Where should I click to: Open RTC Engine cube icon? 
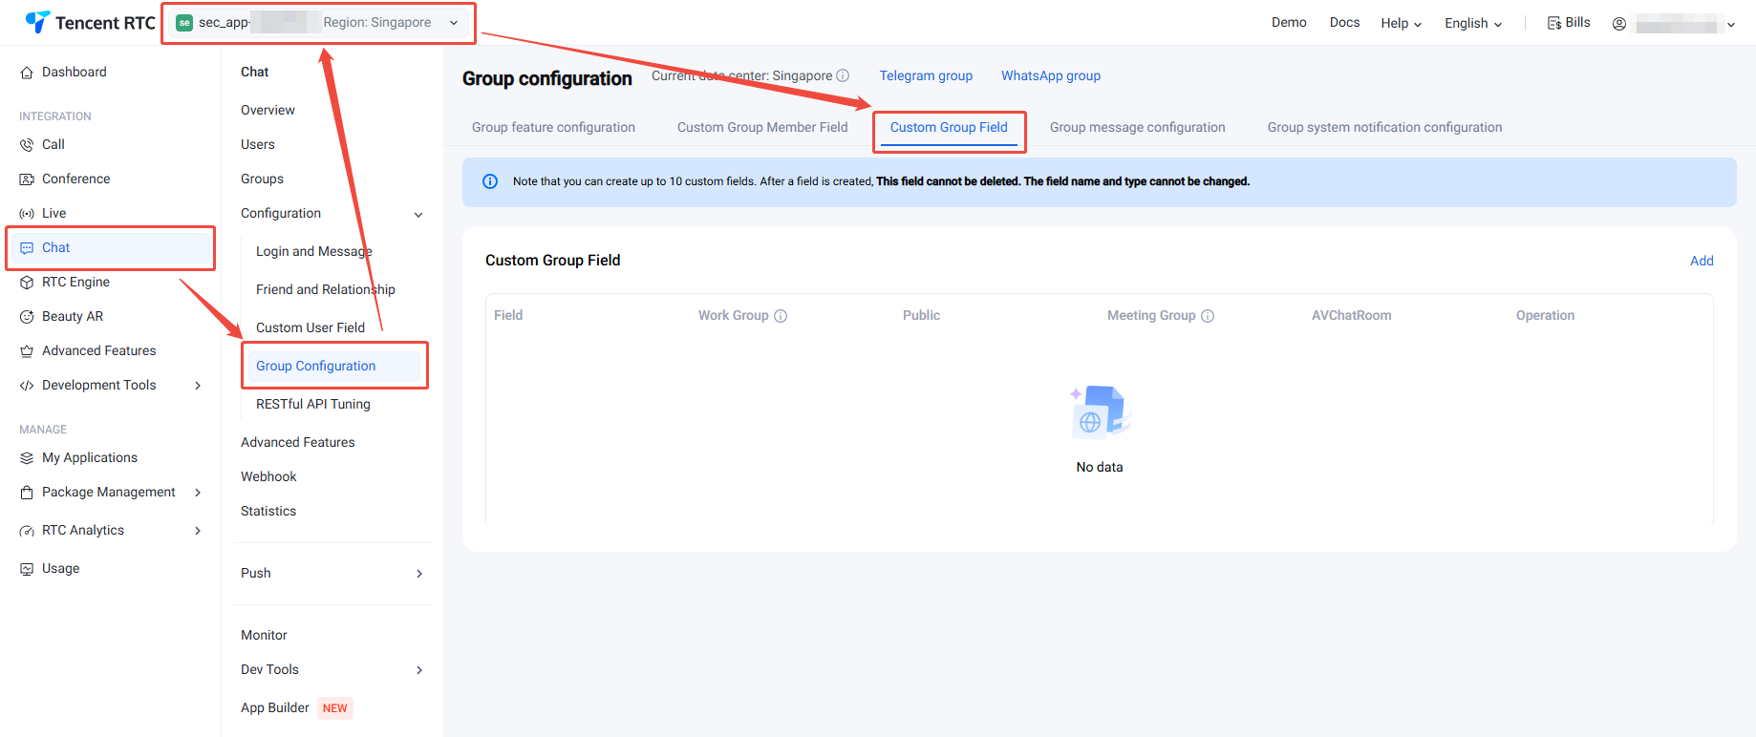(27, 283)
